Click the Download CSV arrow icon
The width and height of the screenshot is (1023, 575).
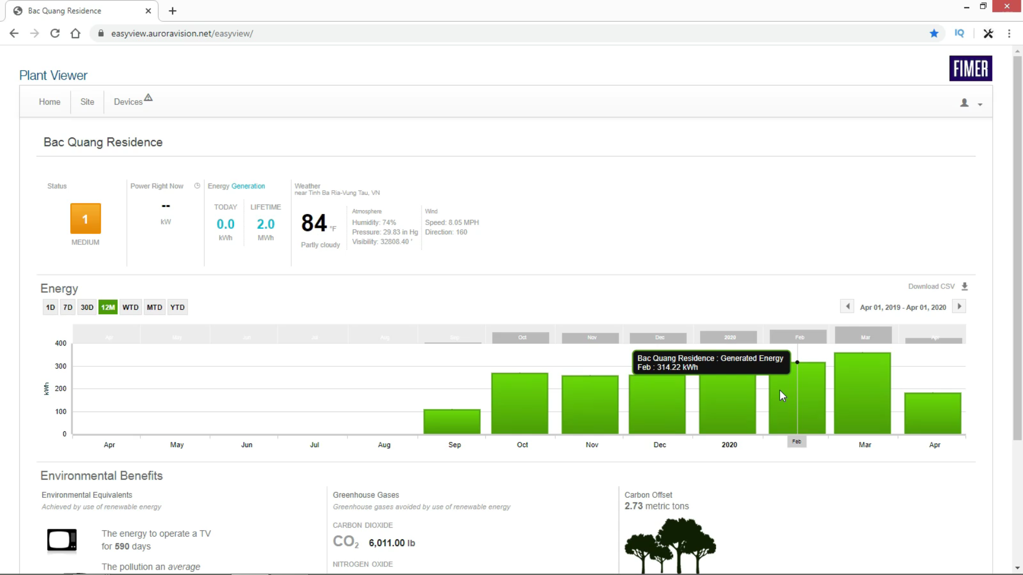pyautogui.click(x=964, y=286)
